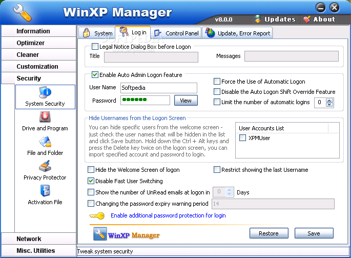The height and width of the screenshot is (258, 351).
Task: Open the Privacy Protector icon
Action: pyautogui.click(x=45, y=166)
